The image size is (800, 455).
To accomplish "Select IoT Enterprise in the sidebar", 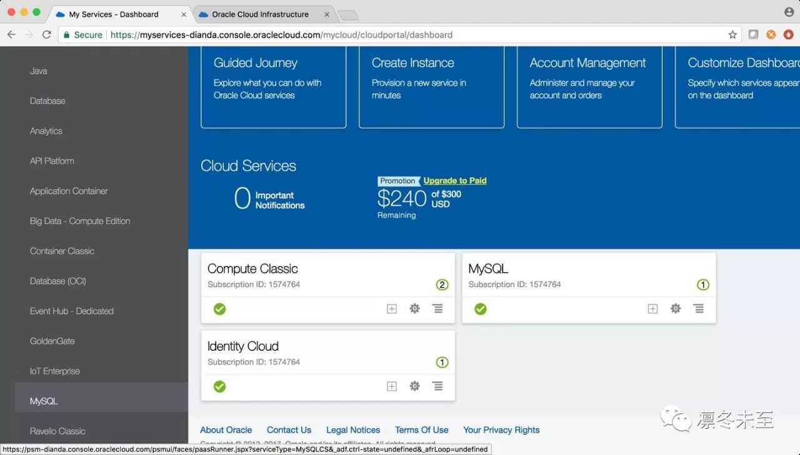I will tap(55, 371).
